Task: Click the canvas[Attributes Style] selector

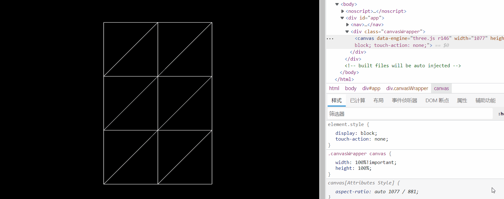Action: tap(361, 183)
